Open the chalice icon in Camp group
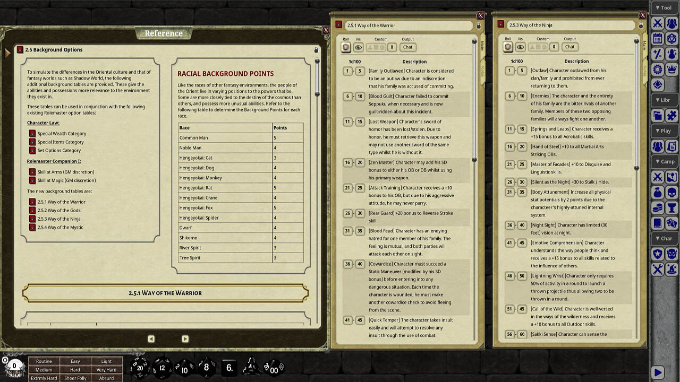This screenshot has height=382, width=680. tap(671, 208)
